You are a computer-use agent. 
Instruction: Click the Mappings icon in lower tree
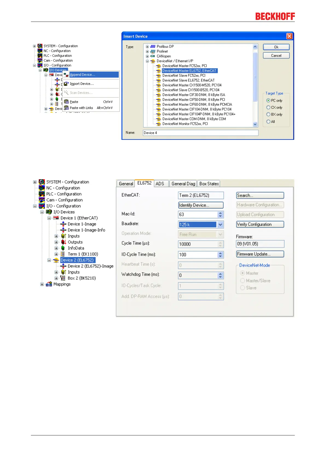point(49,284)
